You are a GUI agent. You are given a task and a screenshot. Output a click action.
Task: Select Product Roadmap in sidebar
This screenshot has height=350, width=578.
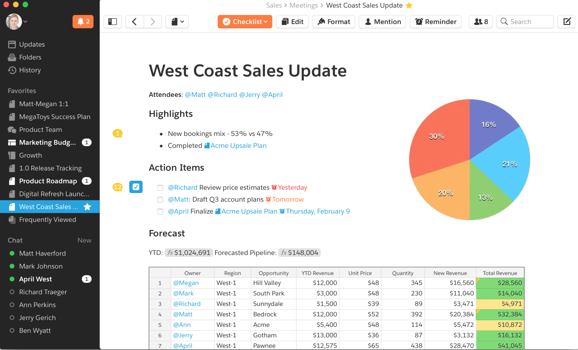click(x=48, y=181)
